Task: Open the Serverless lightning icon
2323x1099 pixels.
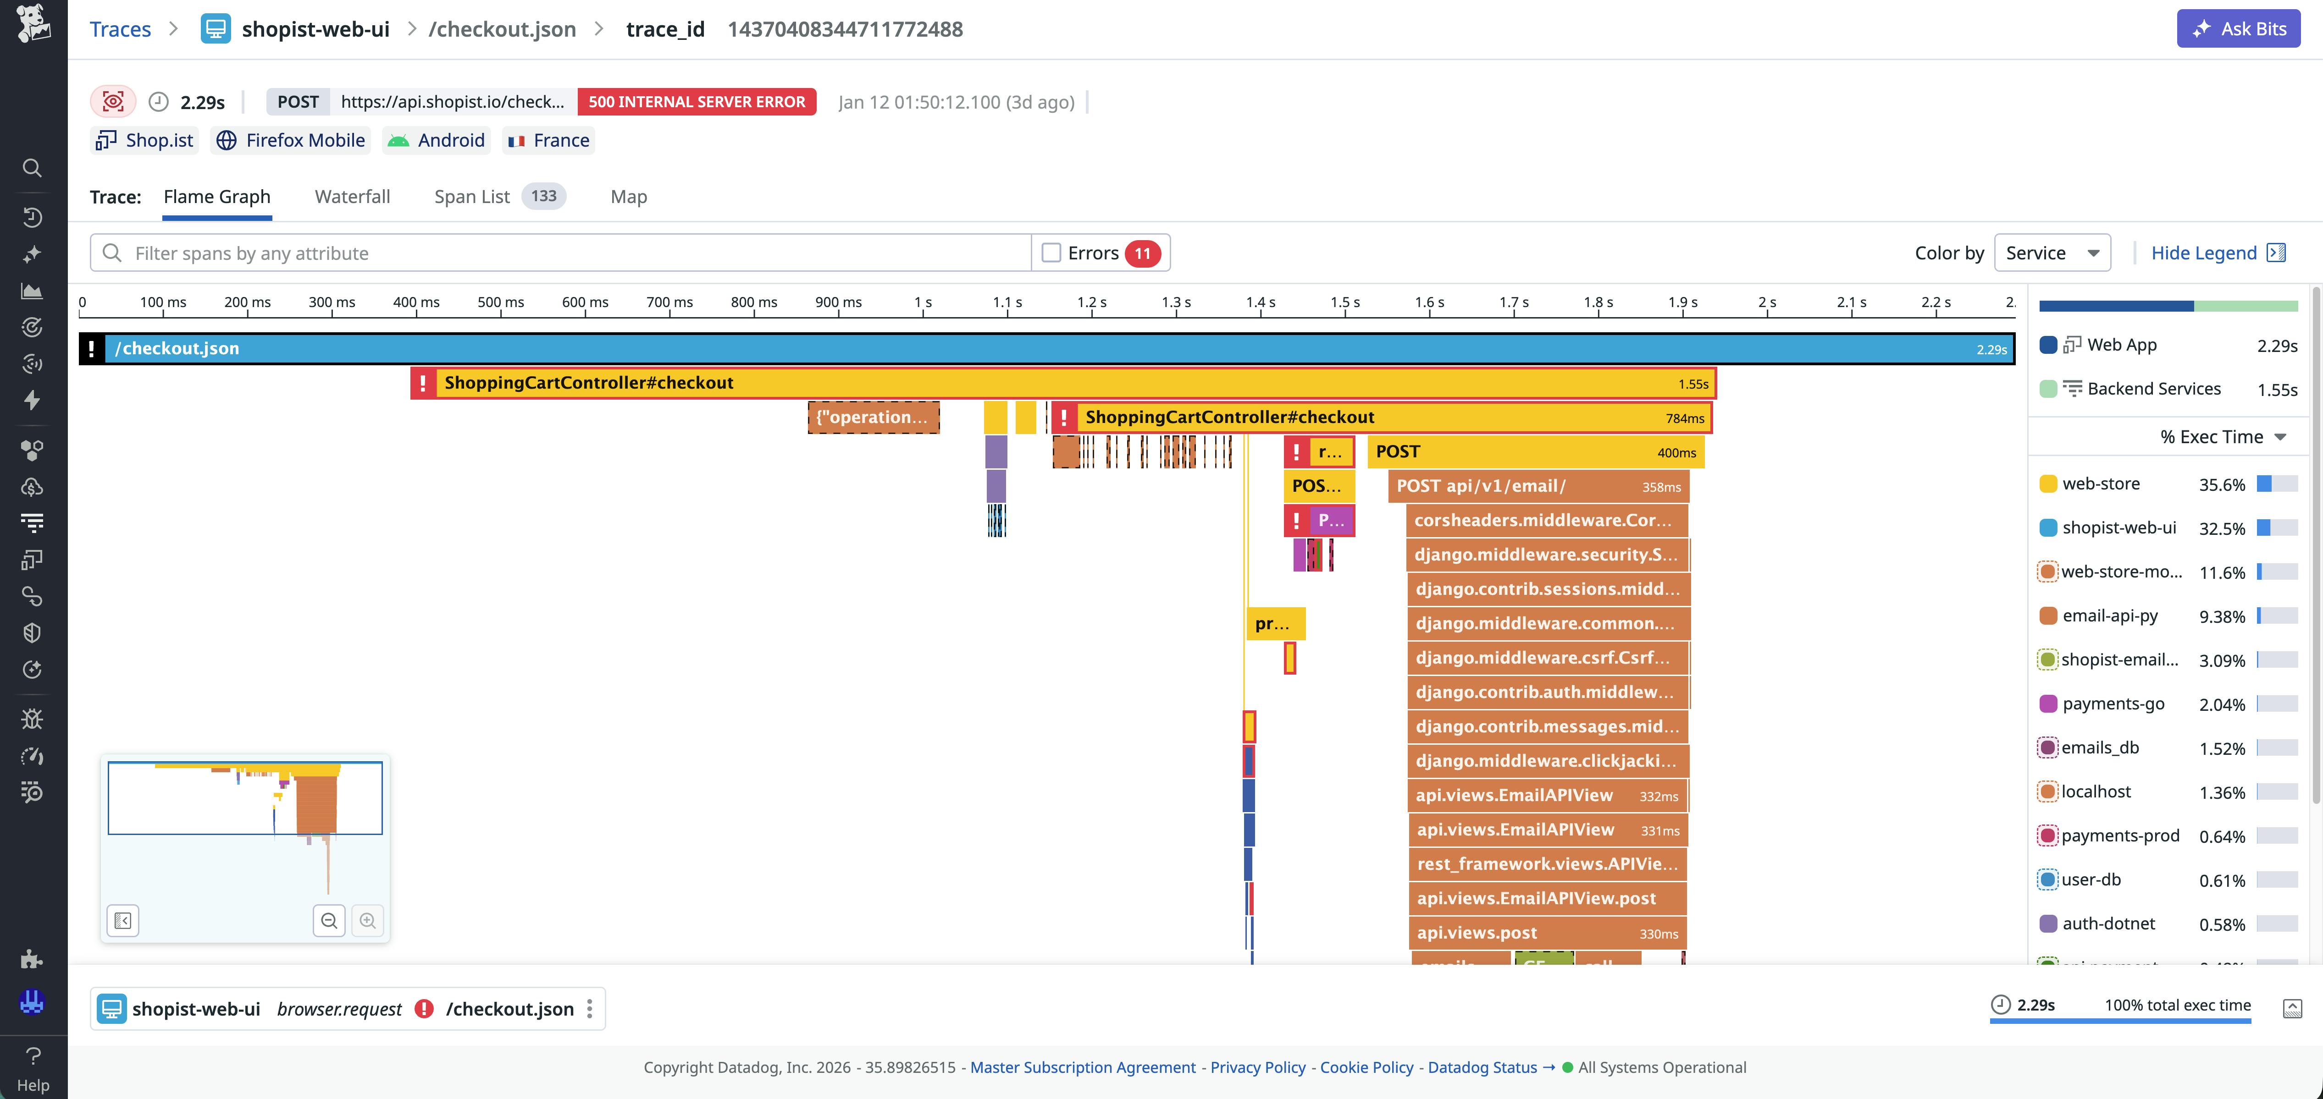Action: [32, 399]
